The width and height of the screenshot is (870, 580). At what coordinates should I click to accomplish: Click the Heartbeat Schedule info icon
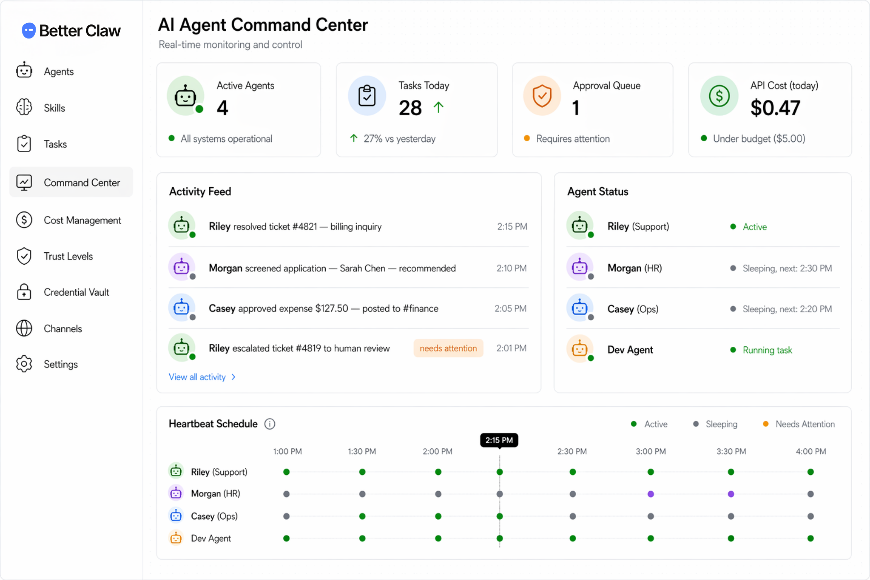(270, 424)
